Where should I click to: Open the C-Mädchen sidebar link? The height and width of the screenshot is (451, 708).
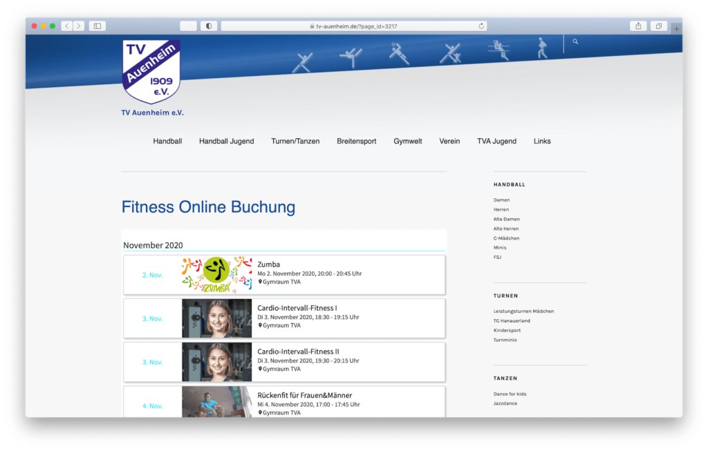click(x=507, y=238)
